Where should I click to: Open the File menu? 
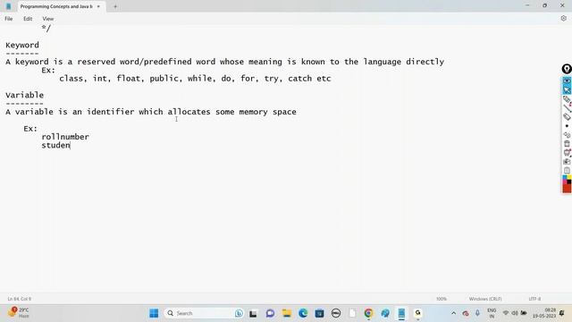coord(9,19)
